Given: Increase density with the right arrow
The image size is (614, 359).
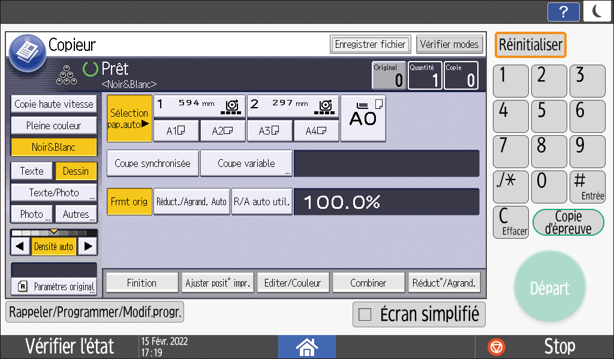Looking at the screenshot, I should coord(88,246).
